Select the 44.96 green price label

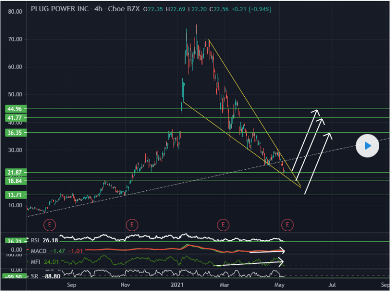pyautogui.click(x=13, y=109)
